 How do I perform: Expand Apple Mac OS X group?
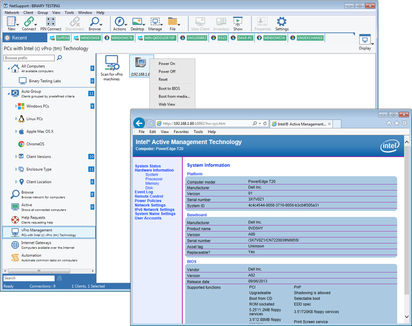click(16, 131)
